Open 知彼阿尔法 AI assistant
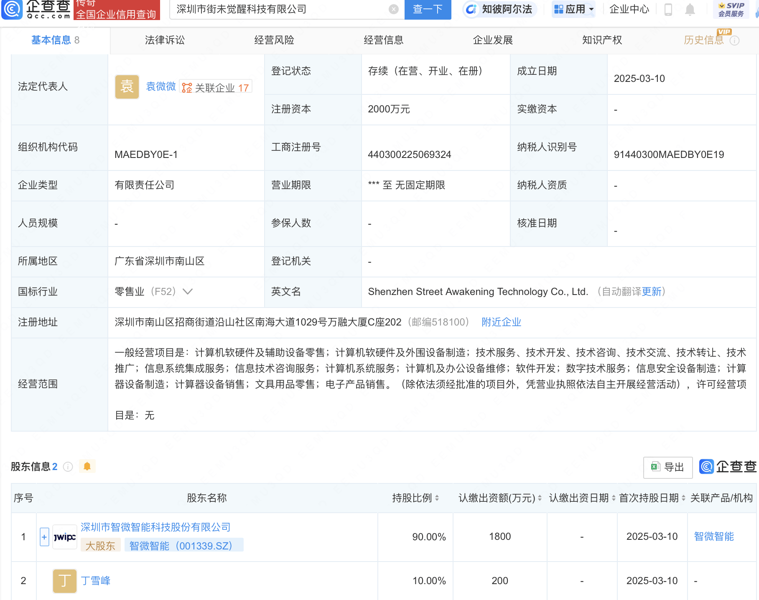 [x=499, y=9]
